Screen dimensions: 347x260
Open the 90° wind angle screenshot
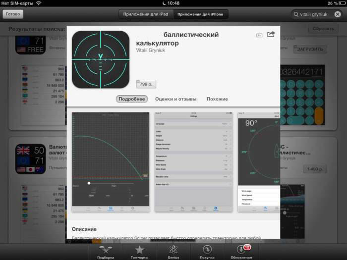259,162
